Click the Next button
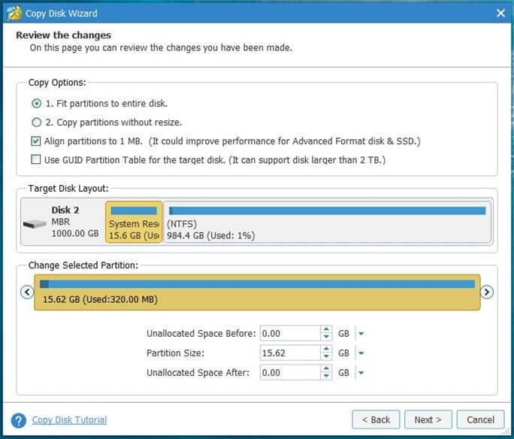 [428, 419]
